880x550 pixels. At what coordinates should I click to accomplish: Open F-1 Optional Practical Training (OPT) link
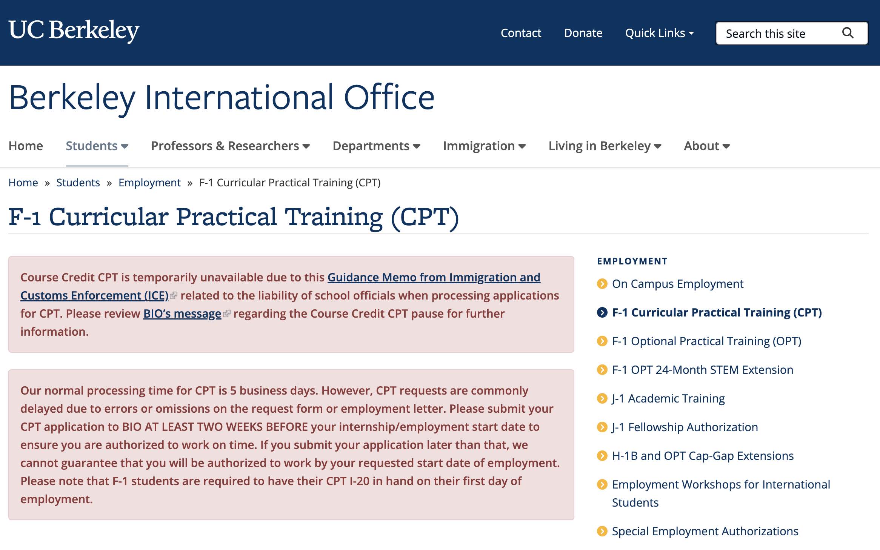point(707,341)
